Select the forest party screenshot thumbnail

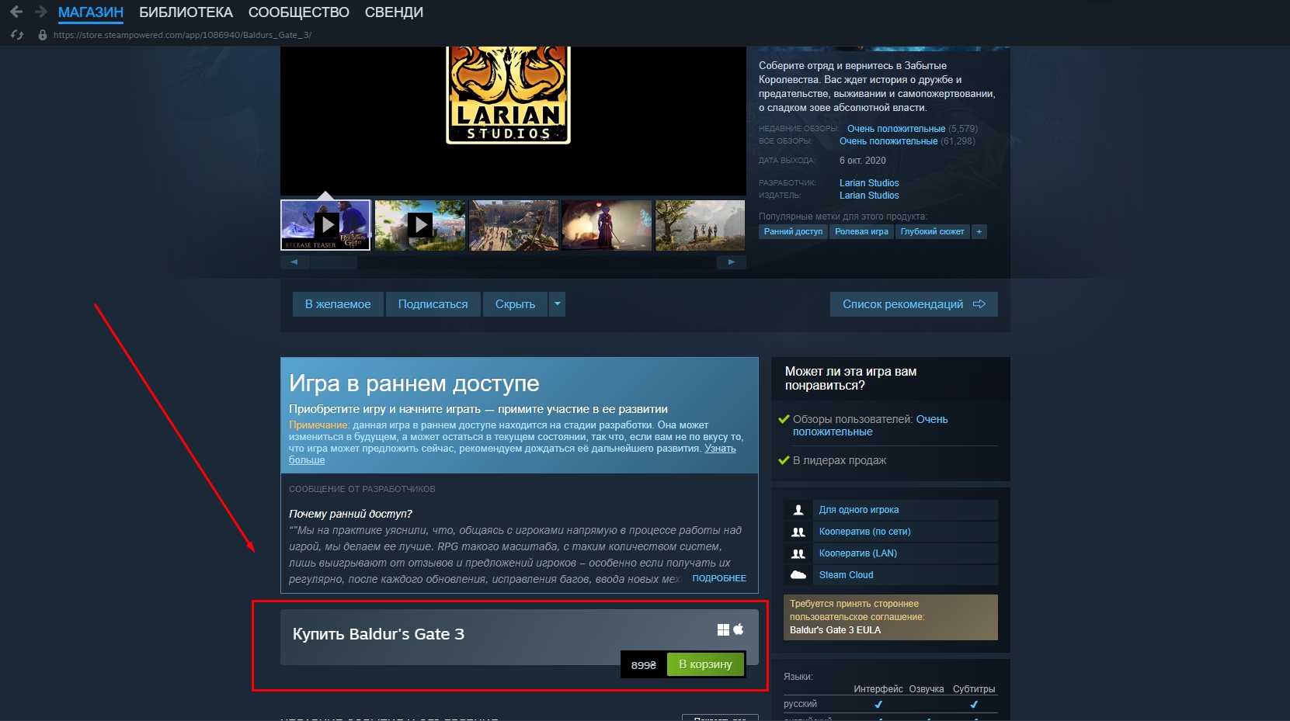(x=700, y=225)
